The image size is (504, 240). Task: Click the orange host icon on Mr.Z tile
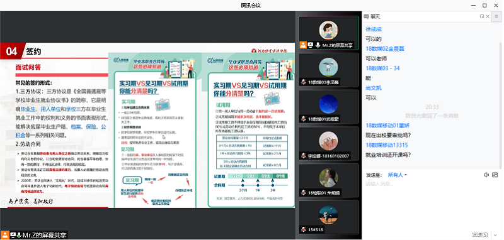pyautogui.click(x=302, y=45)
